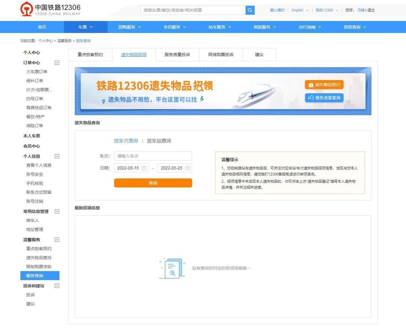
Task: Open 账号注销 in the sidebar
Action: [35, 201]
